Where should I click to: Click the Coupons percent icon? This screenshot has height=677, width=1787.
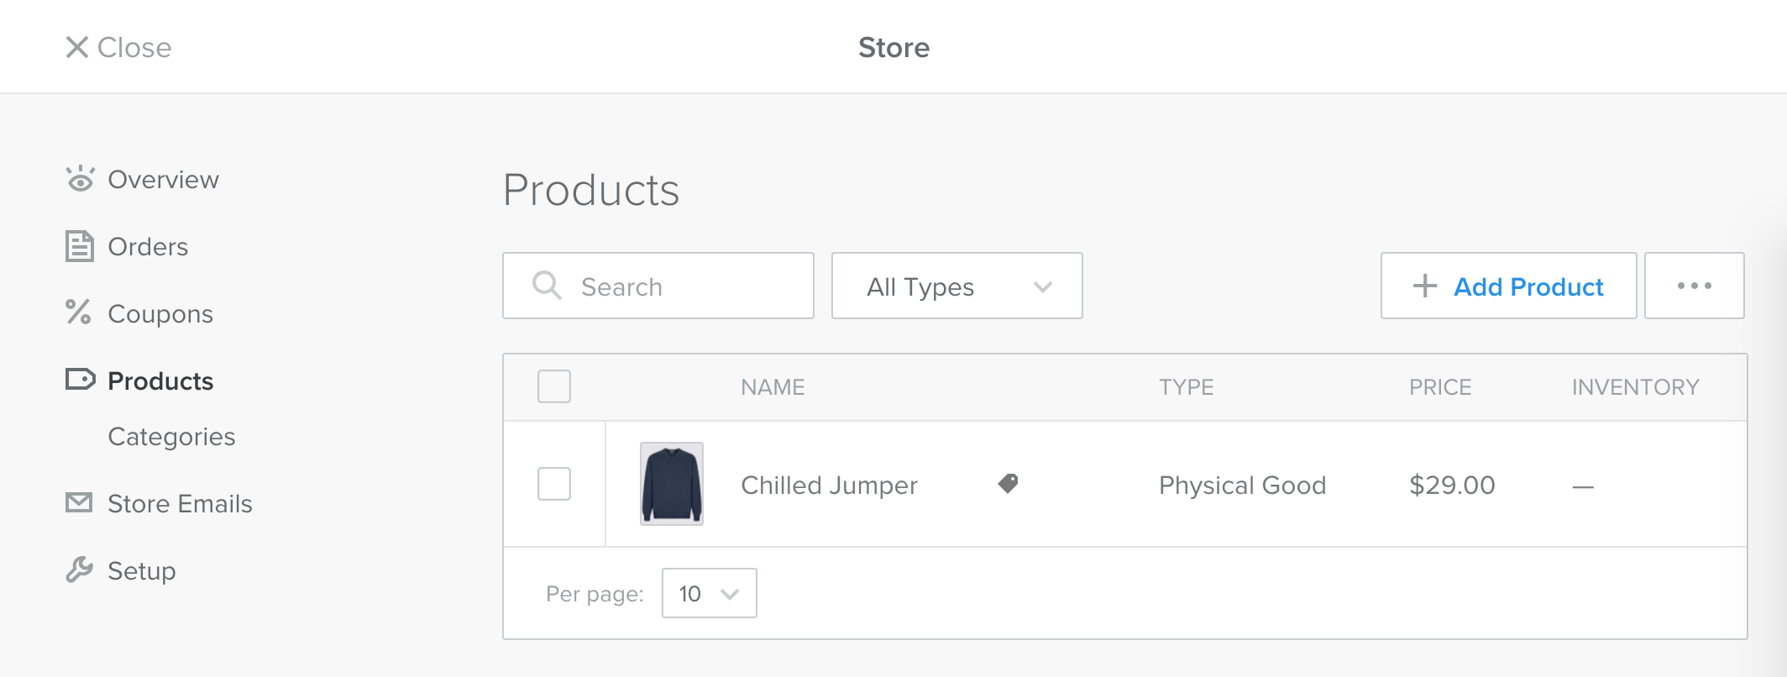click(x=78, y=312)
